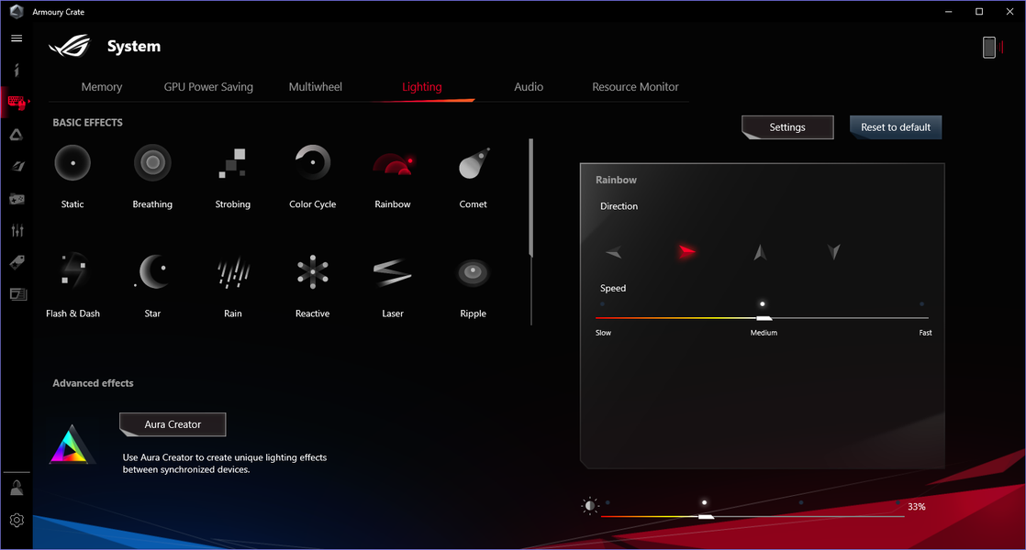The height and width of the screenshot is (550, 1026).
Task: Switch to the Audio tab
Action: (x=529, y=87)
